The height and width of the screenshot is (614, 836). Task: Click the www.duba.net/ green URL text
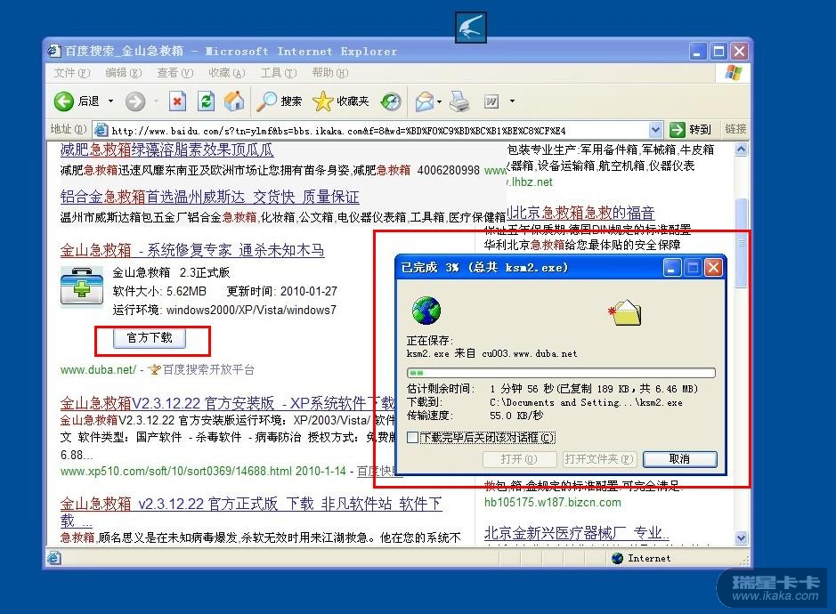tap(98, 369)
